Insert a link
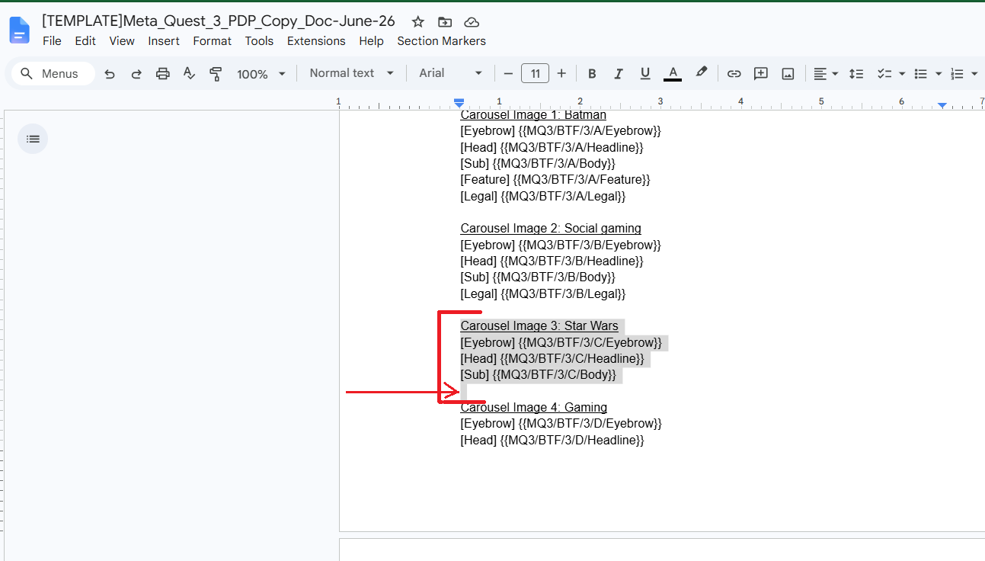The height and width of the screenshot is (561, 985). (734, 74)
